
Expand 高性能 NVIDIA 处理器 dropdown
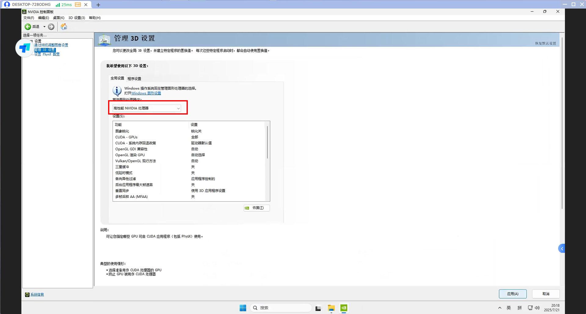[147, 108]
